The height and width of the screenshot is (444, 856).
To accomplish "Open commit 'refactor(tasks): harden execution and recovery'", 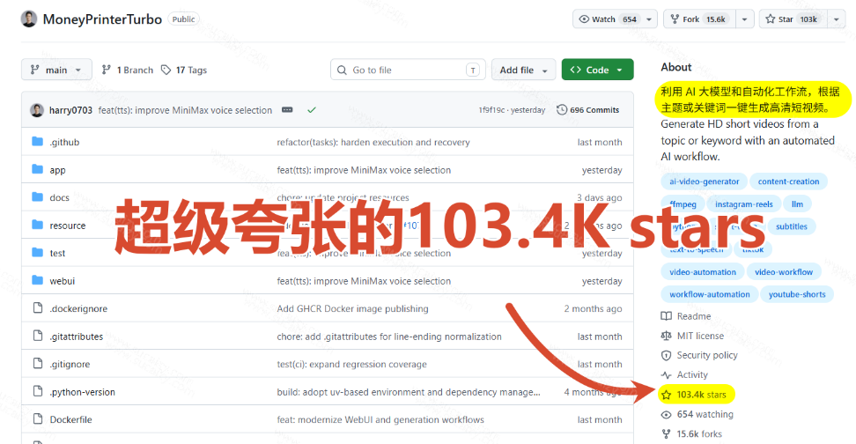I will pos(373,142).
